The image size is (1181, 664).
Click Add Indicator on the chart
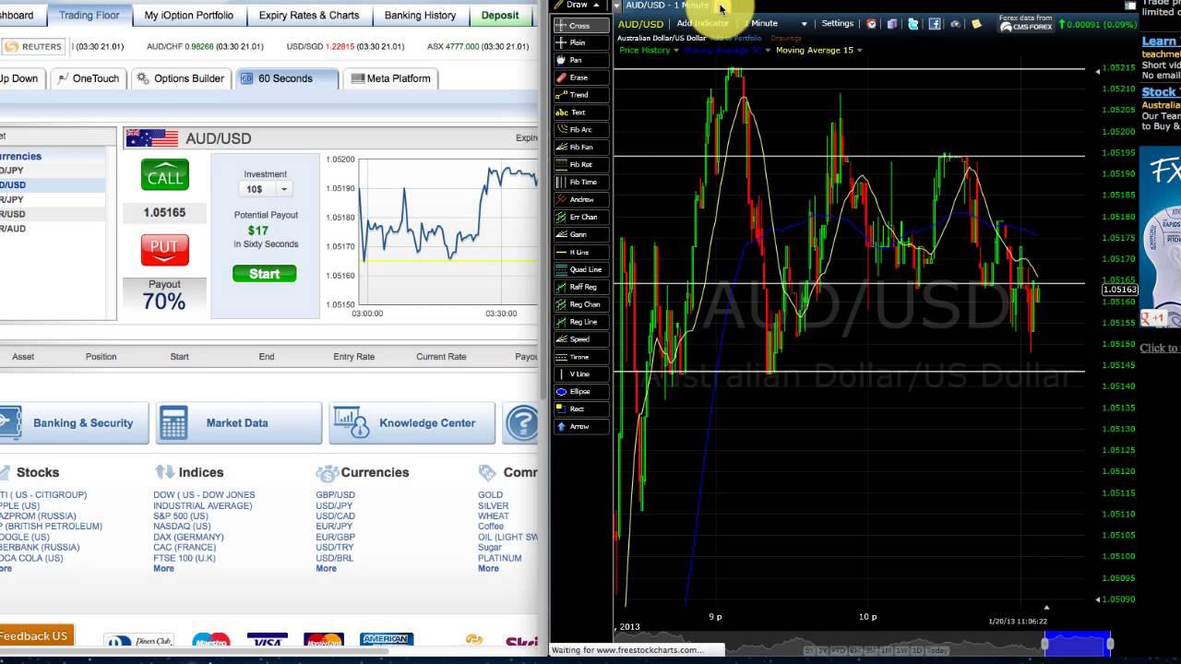coord(702,23)
